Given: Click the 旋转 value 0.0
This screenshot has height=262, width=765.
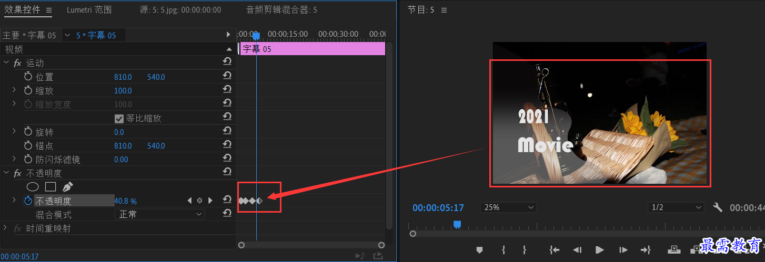Looking at the screenshot, I should pyautogui.click(x=119, y=132).
